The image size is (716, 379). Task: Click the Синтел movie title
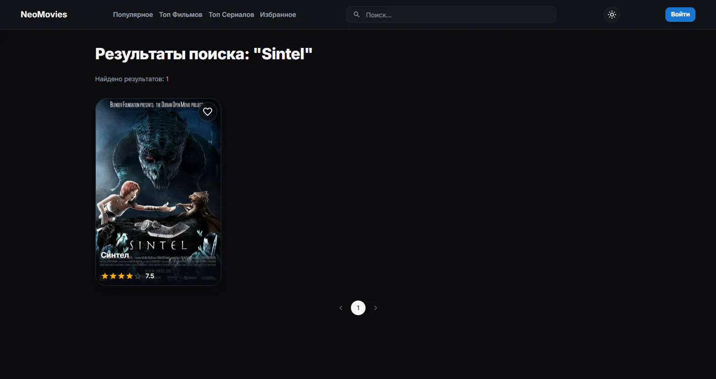115,255
